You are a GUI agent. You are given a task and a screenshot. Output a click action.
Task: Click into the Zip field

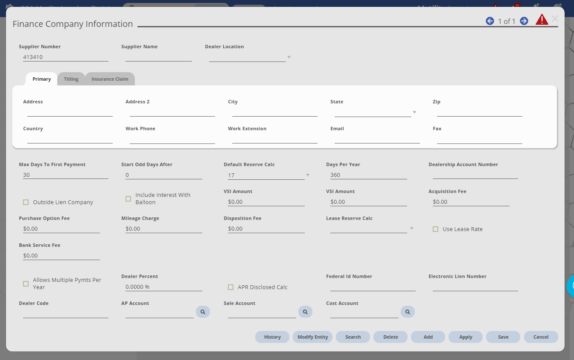pyautogui.click(x=480, y=112)
